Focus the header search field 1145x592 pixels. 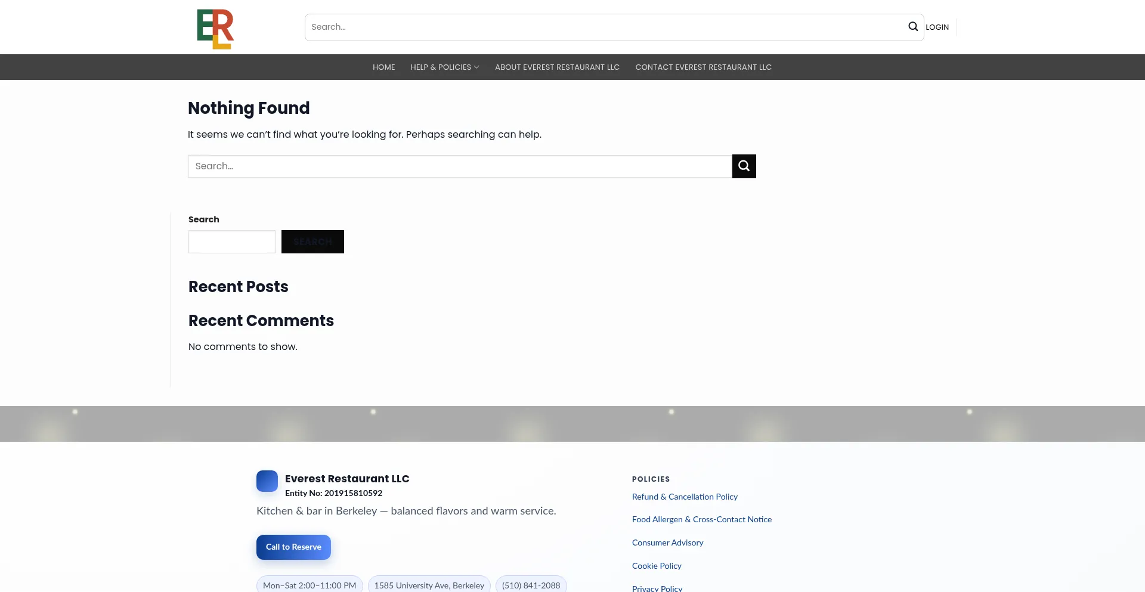tap(602, 27)
